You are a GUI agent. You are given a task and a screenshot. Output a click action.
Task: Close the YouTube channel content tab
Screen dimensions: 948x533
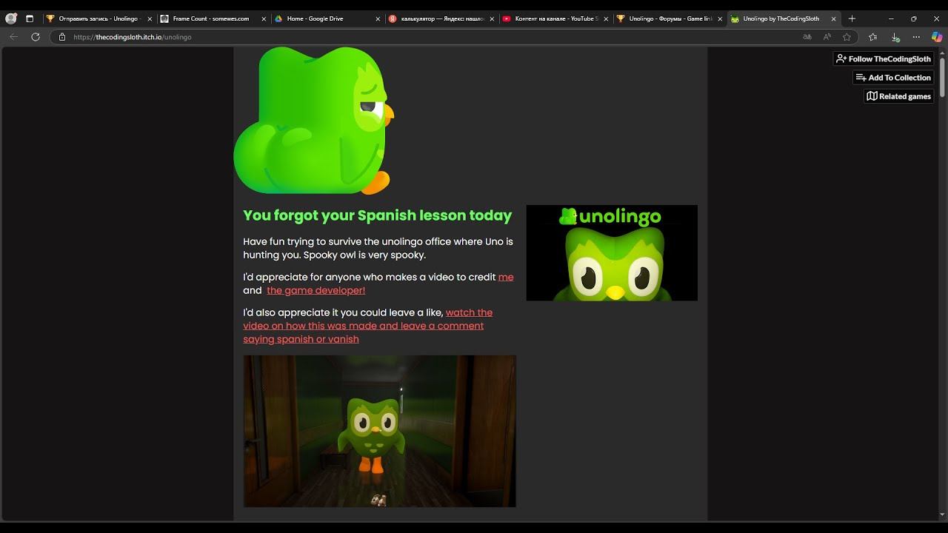(605, 19)
